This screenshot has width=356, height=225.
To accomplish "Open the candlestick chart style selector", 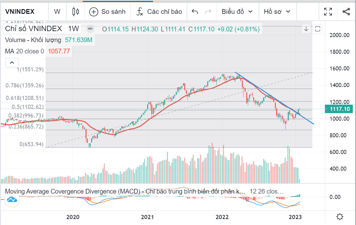I will pyautogui.click(x=75, y=12).
